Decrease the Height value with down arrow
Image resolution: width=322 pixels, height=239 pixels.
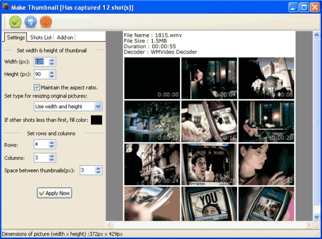pos(52,76)
